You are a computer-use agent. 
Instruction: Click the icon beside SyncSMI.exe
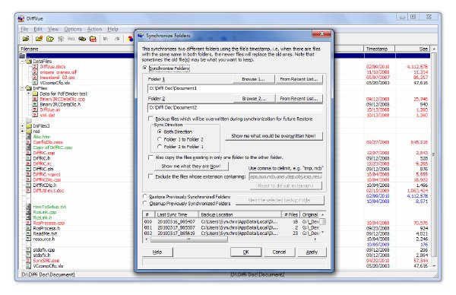(x=29, y=260)
